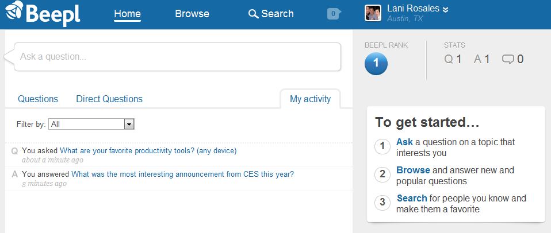
Task: Open the notifications counter badge
Action: (334, 14)
